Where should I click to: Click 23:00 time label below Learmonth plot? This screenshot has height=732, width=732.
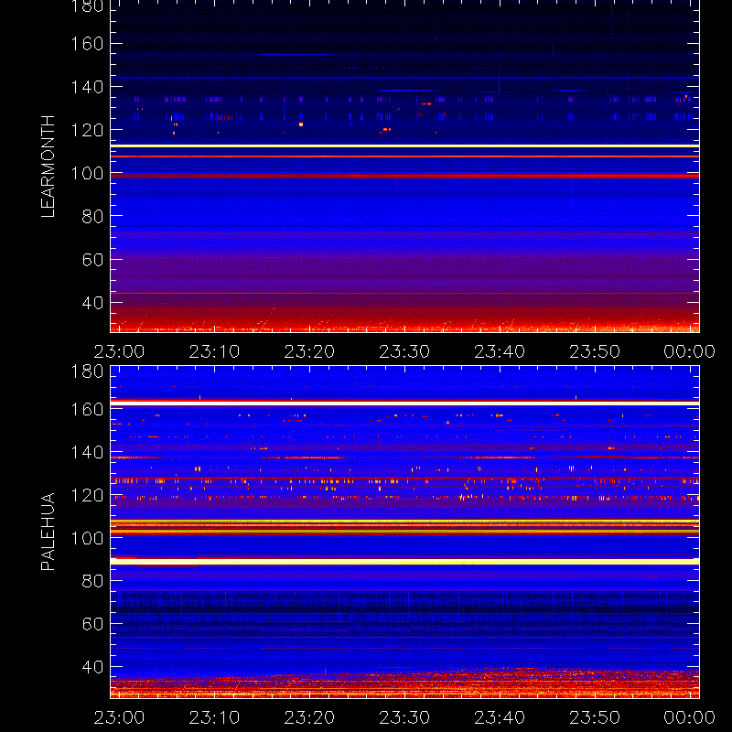(119, 351)
